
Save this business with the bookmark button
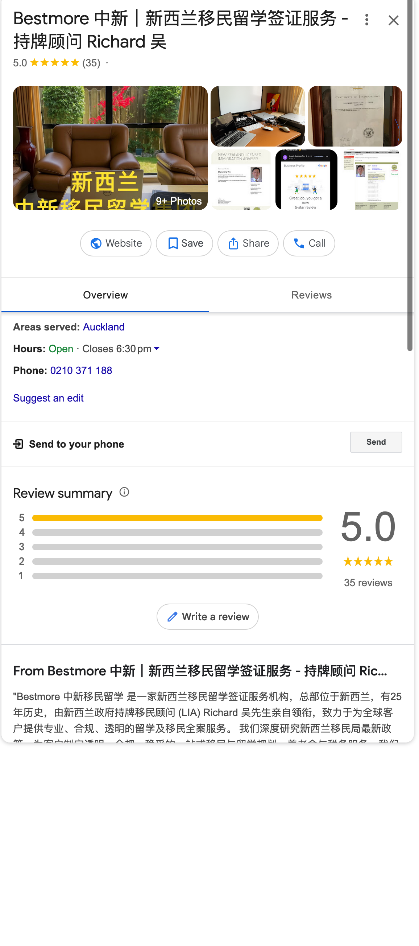[184, 243]
